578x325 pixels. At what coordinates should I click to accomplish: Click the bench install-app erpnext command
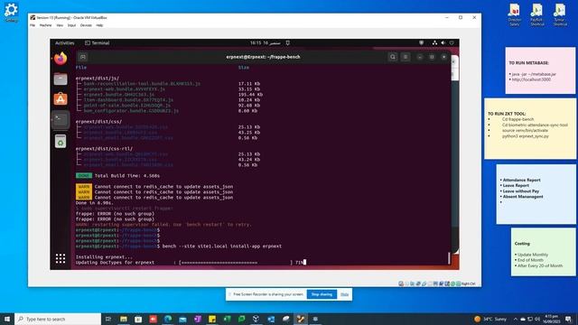tap(222, 246)
